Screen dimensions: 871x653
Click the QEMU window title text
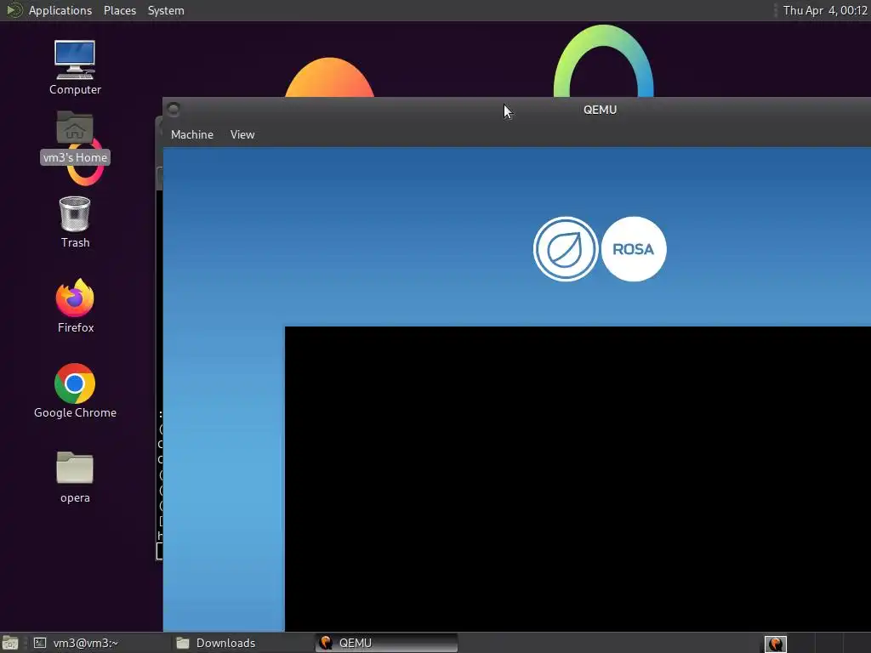(x=600, y=110)
